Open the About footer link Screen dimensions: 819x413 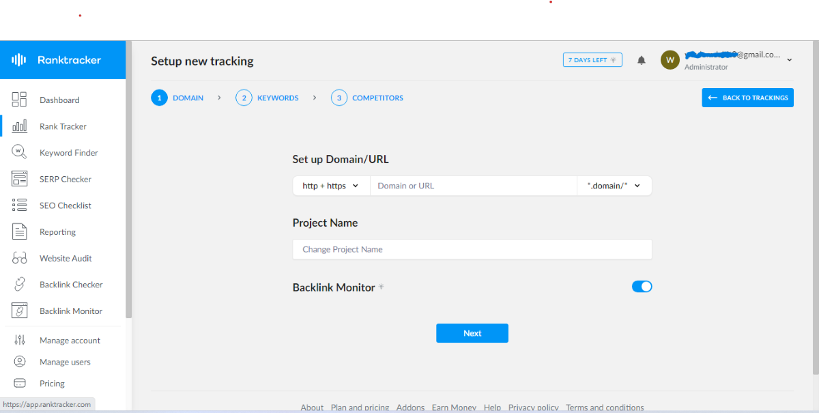tap(312, 408)
